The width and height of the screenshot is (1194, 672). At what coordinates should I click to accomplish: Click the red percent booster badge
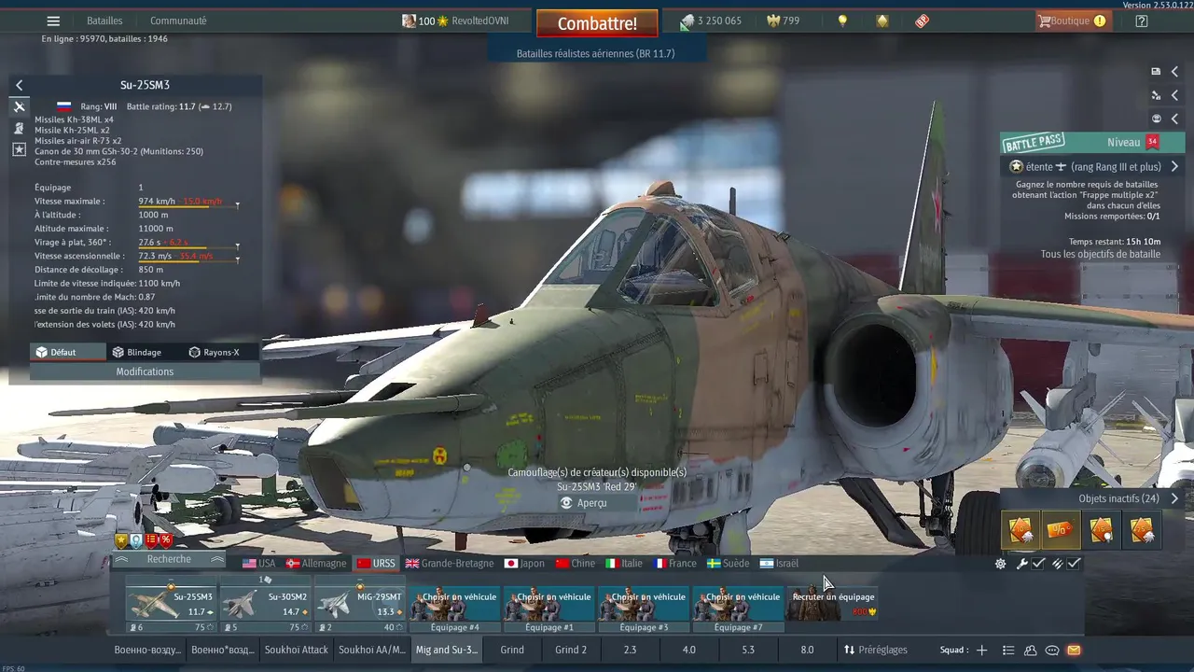pyautogui.click(x=166, y=540)
